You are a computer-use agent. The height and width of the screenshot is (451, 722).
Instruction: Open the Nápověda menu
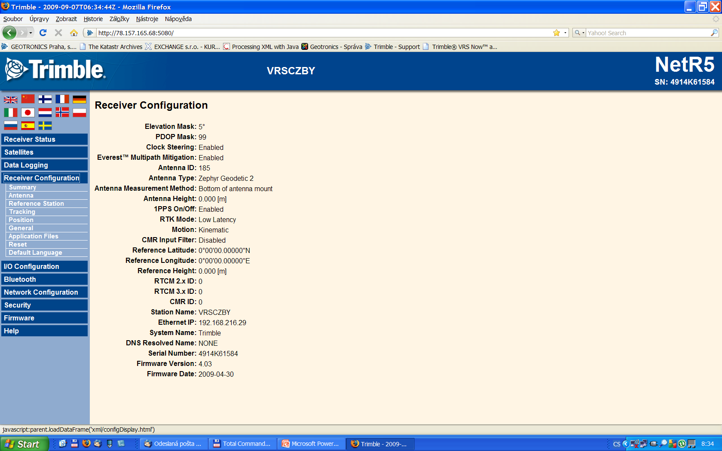178,19
